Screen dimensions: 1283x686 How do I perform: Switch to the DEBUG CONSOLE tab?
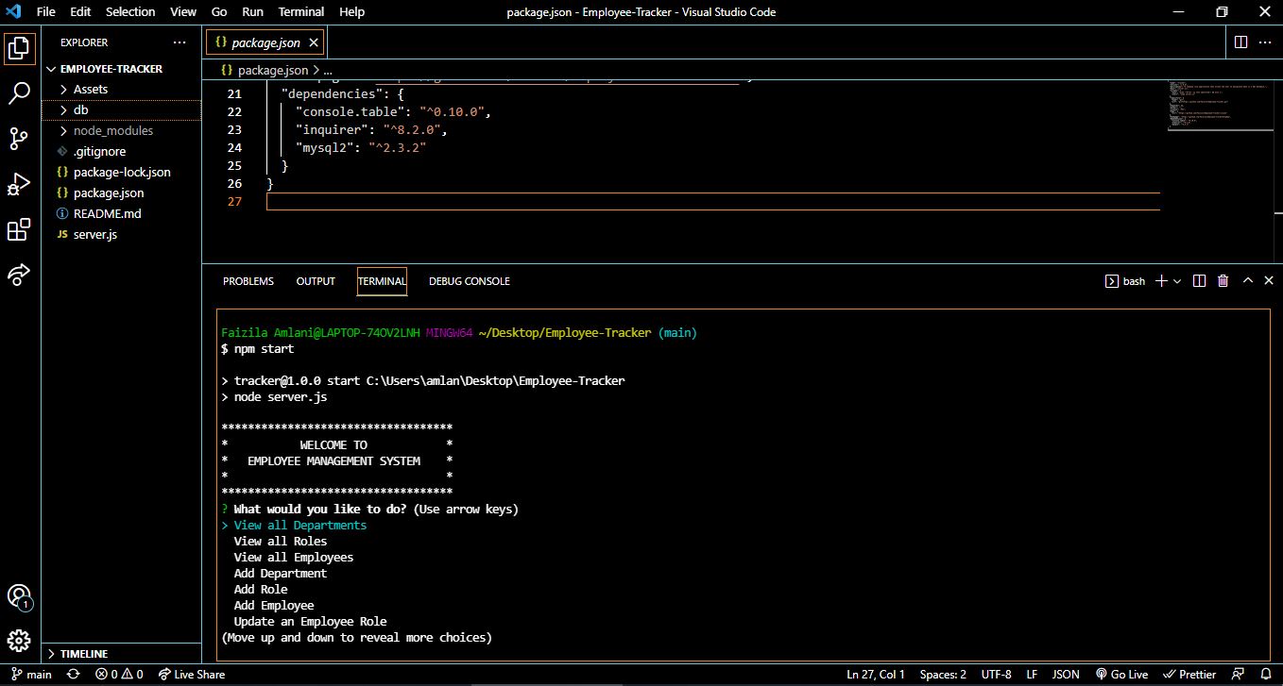click(x=469, y=280)
